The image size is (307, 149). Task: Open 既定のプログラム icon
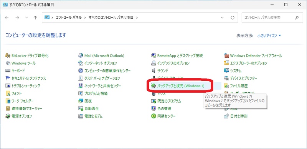(154, 101)
